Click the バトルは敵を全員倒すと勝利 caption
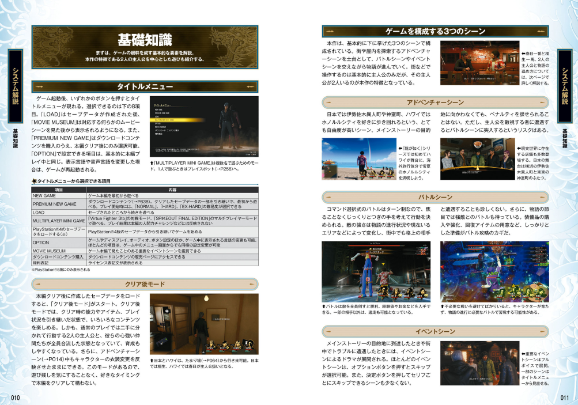The height and width of the screenshot is (405, 578). (376, 309)
